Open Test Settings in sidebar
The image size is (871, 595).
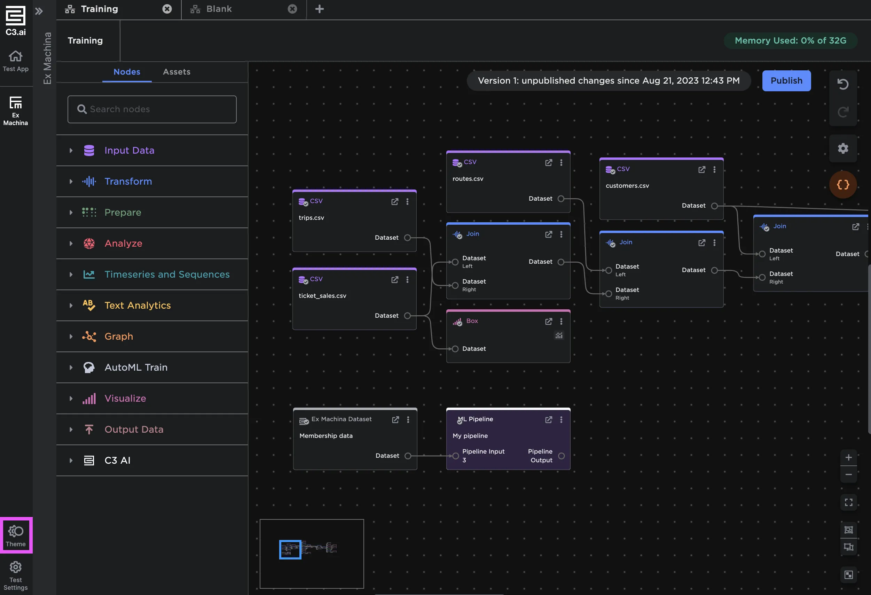tap(16, 575)
